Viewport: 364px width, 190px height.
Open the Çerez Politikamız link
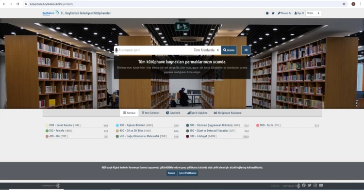coord(188,173)
